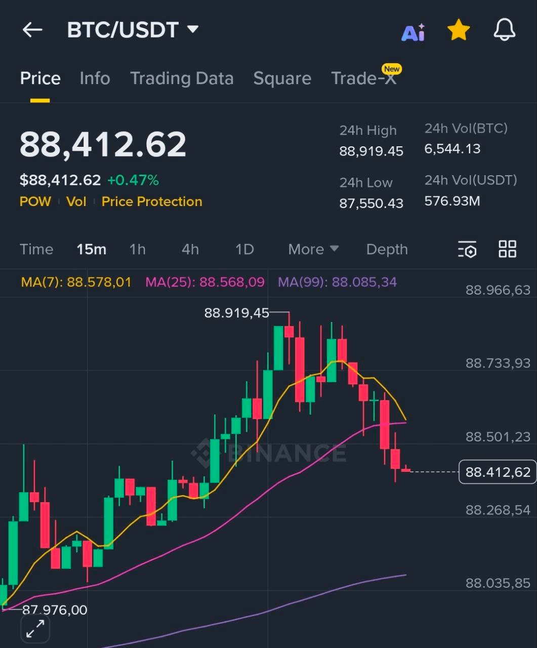The height and width of the screenshot is (648, 537).
Task: Switch to the Info tab
Action: [95, 78]
